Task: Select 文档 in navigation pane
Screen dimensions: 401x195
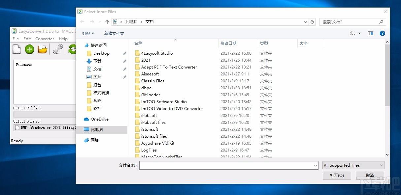Action: 97,69
